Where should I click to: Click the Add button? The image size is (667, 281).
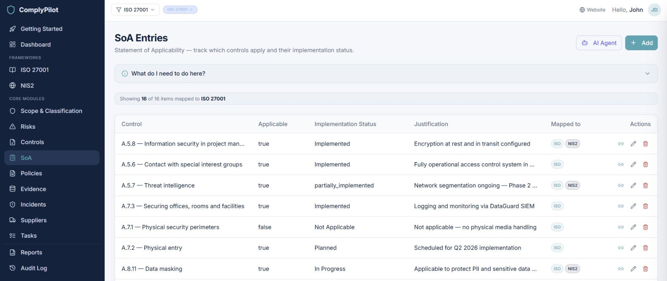click(x=641, y=43)
